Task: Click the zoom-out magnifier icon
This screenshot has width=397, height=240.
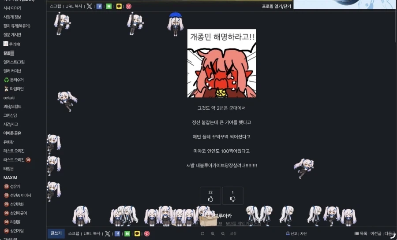Action: pyautogui.click(x=223, y=234)
